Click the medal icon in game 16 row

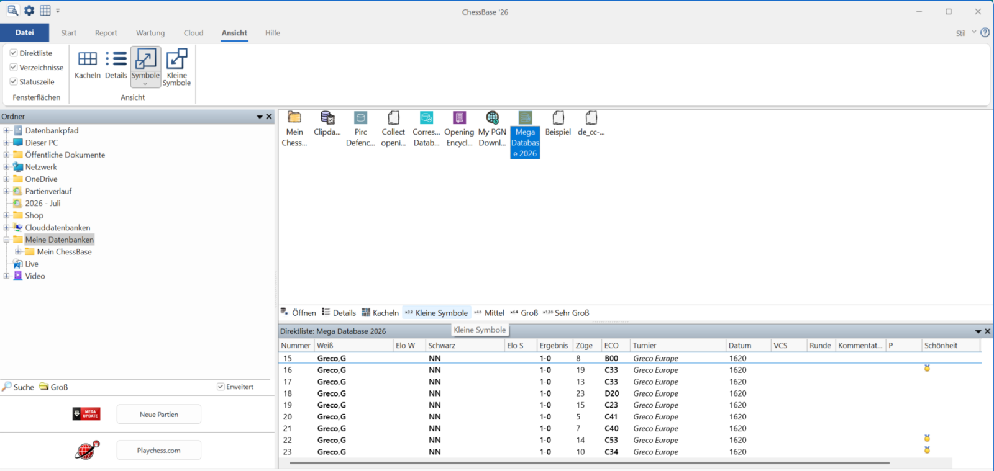927,369
